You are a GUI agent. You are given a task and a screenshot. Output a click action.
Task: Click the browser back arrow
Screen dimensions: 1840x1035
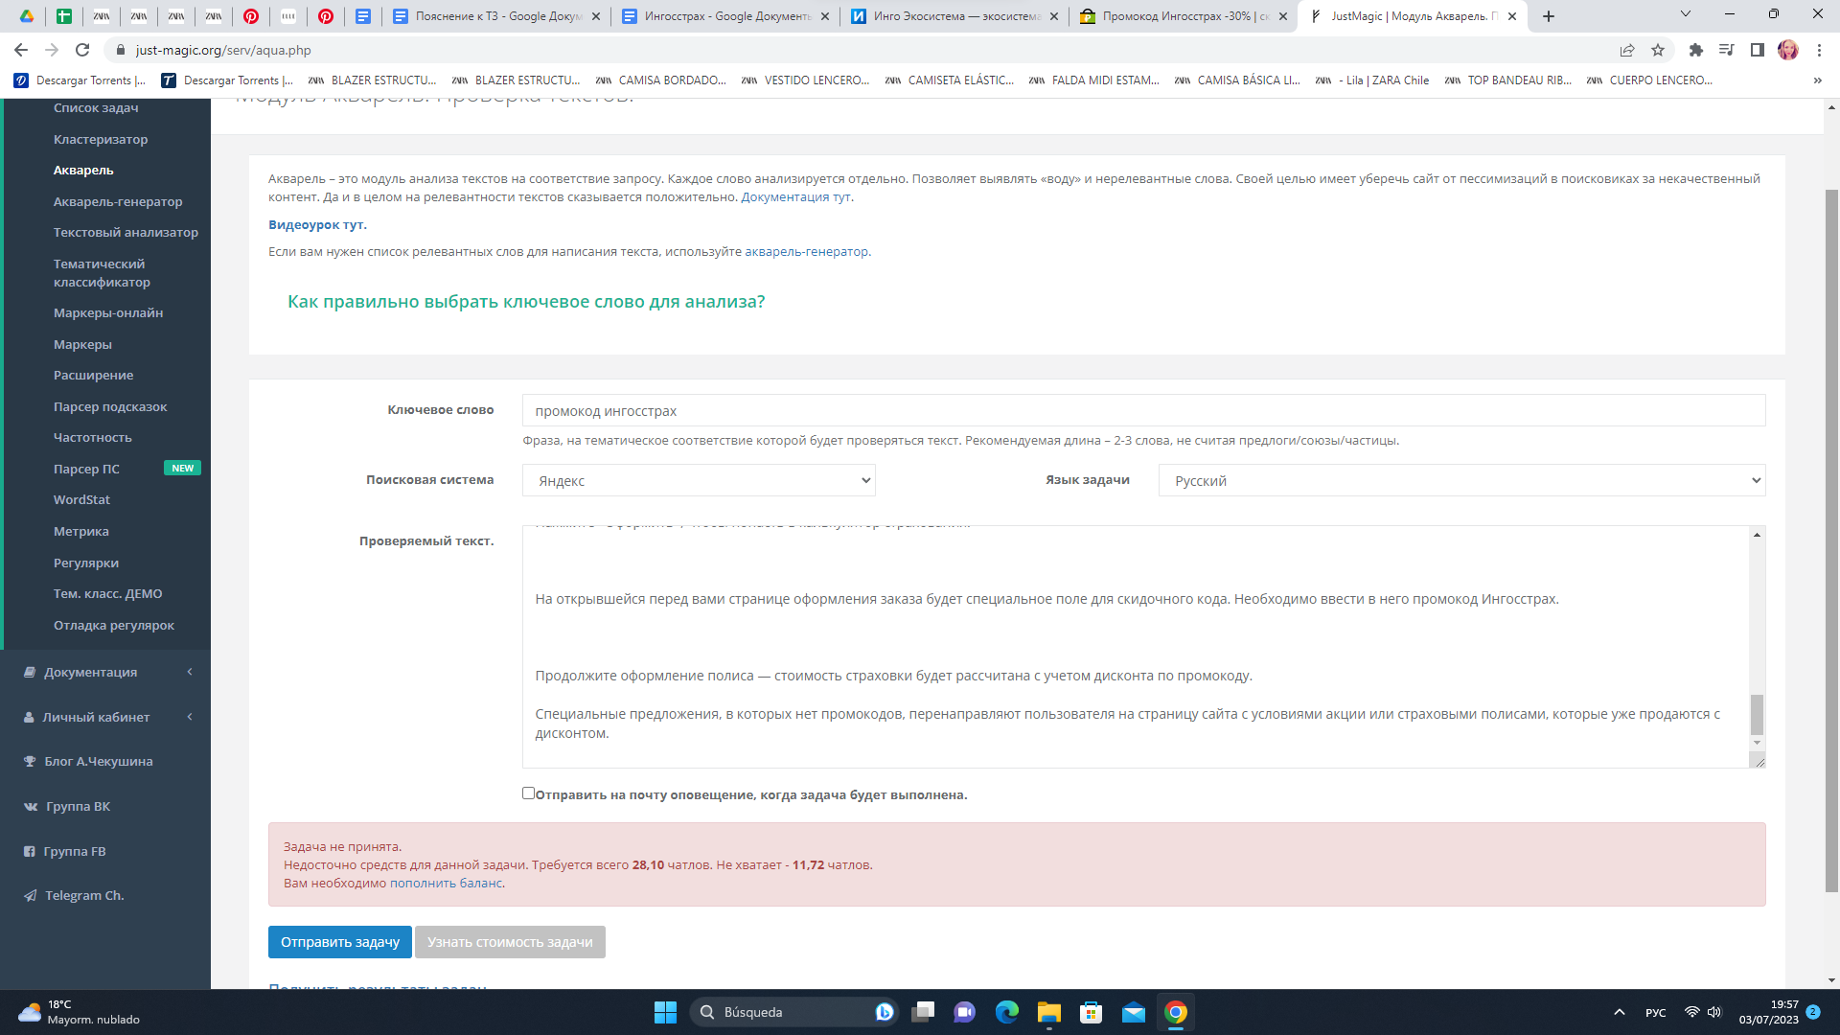[21, 50]
